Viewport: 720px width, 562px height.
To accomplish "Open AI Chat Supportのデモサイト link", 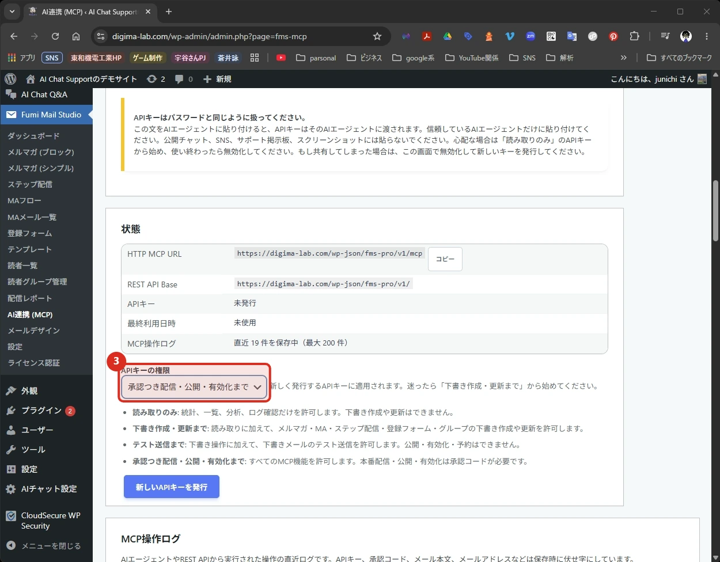I will click(81, 79).
